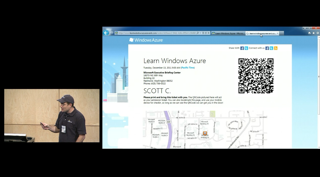Share with Twitter icon
The image size is (320, 177).
(246, 48)
